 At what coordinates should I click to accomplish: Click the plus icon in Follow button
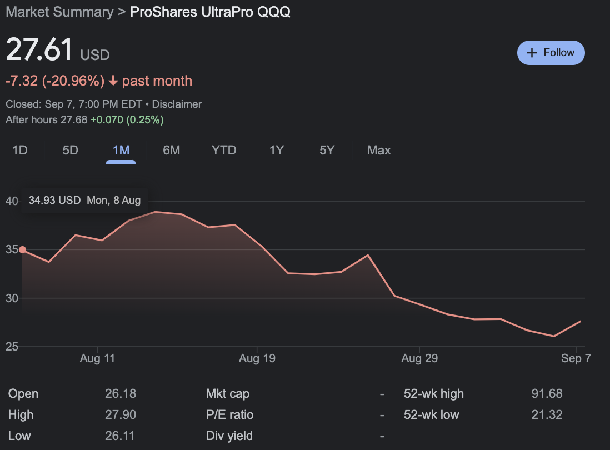532,53
